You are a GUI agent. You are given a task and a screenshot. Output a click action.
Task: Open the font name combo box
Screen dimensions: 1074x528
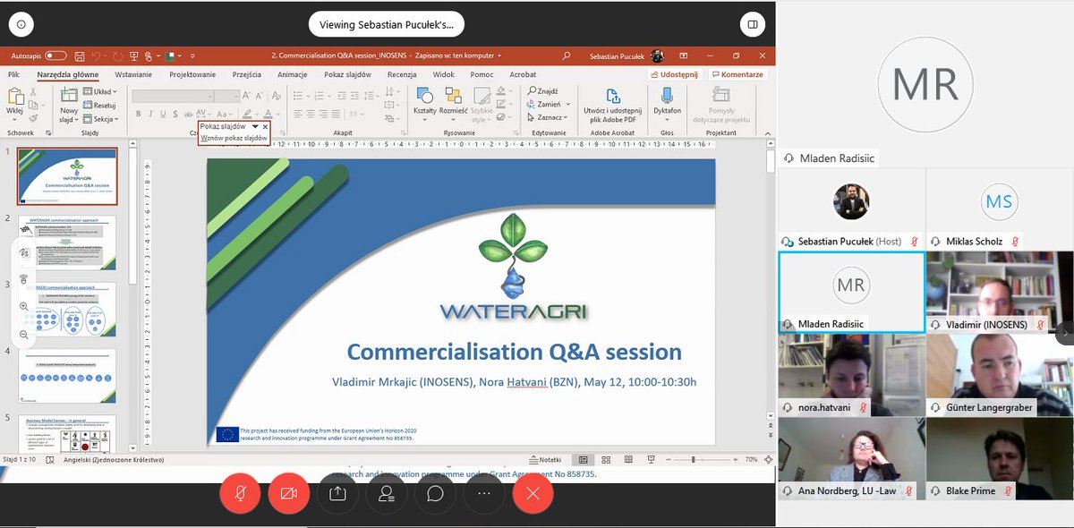point(174,96)
